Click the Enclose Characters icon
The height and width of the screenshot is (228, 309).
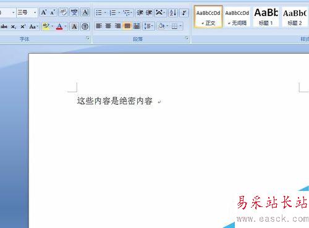(85, 27)
